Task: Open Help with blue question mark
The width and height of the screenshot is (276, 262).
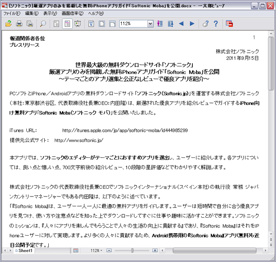Action: [x=216, y=24]
